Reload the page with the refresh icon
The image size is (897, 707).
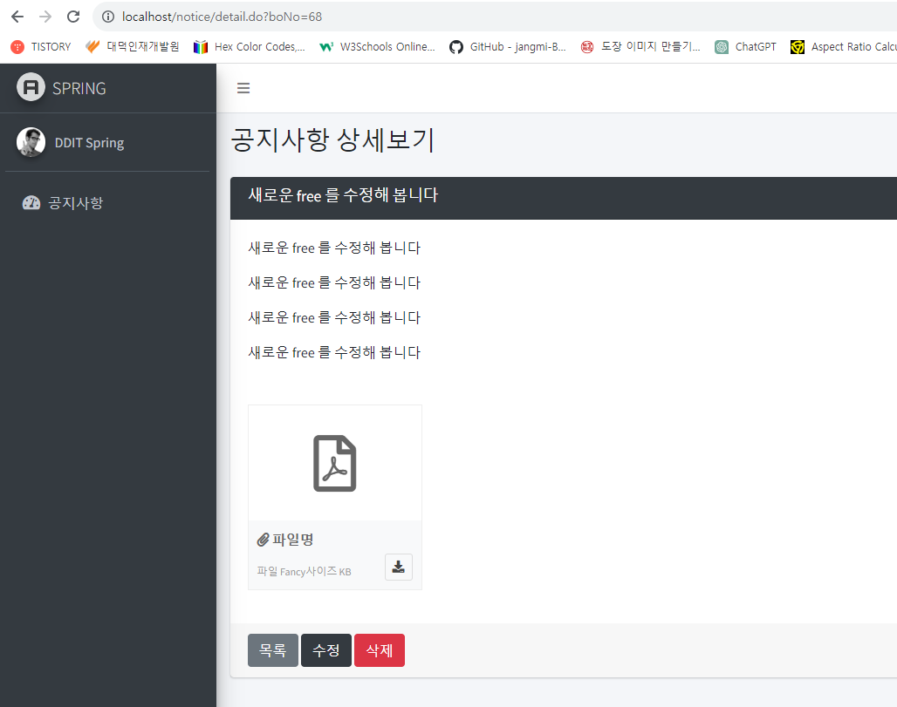click(73, 17)
